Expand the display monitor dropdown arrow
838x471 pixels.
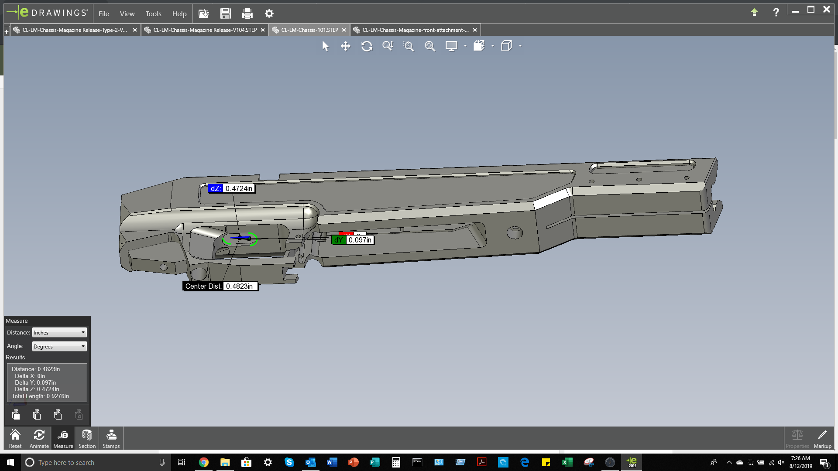coord(465,46)
